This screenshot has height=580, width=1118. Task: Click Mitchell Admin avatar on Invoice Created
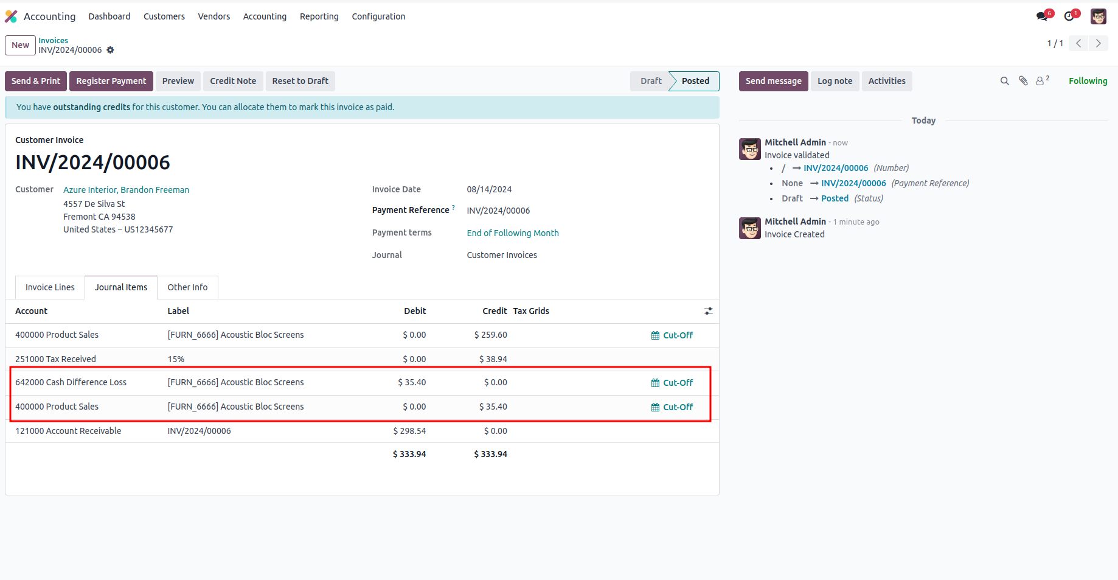coord(750,228)
